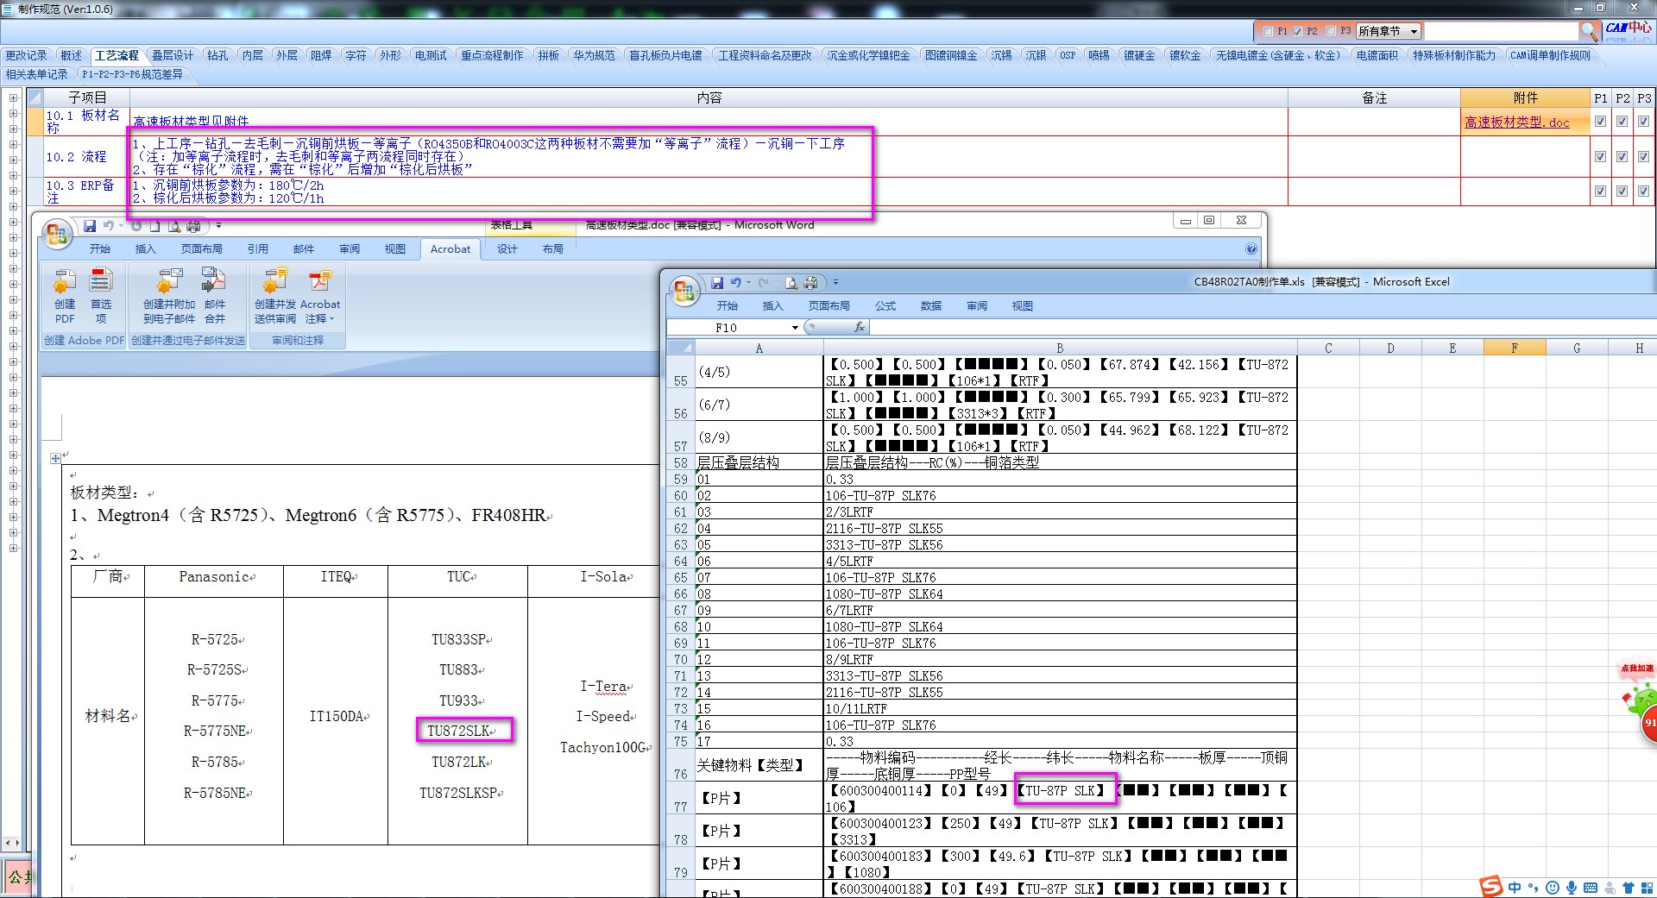1657x898 pixels.
Task: Select Excel row 77 header
Action: [x=681, y=798]
